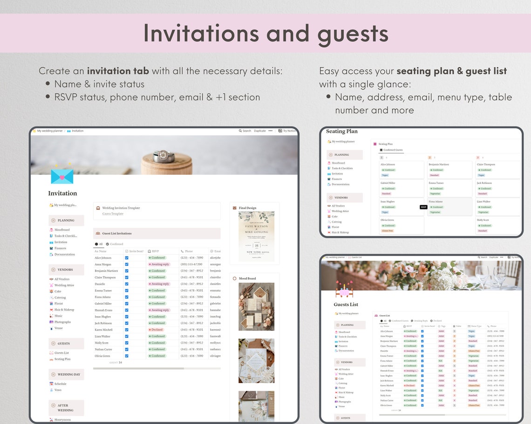The image size is (531, 424).
Task: Select Hair & Makeup under Vendors
Action: click(64, 310)
